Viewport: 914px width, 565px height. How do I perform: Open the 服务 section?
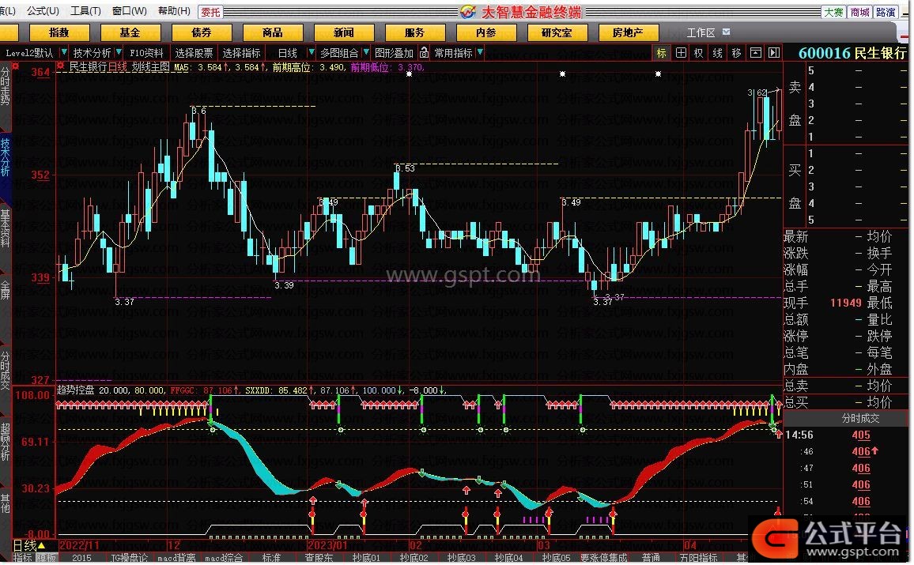[x=415, y=32]
